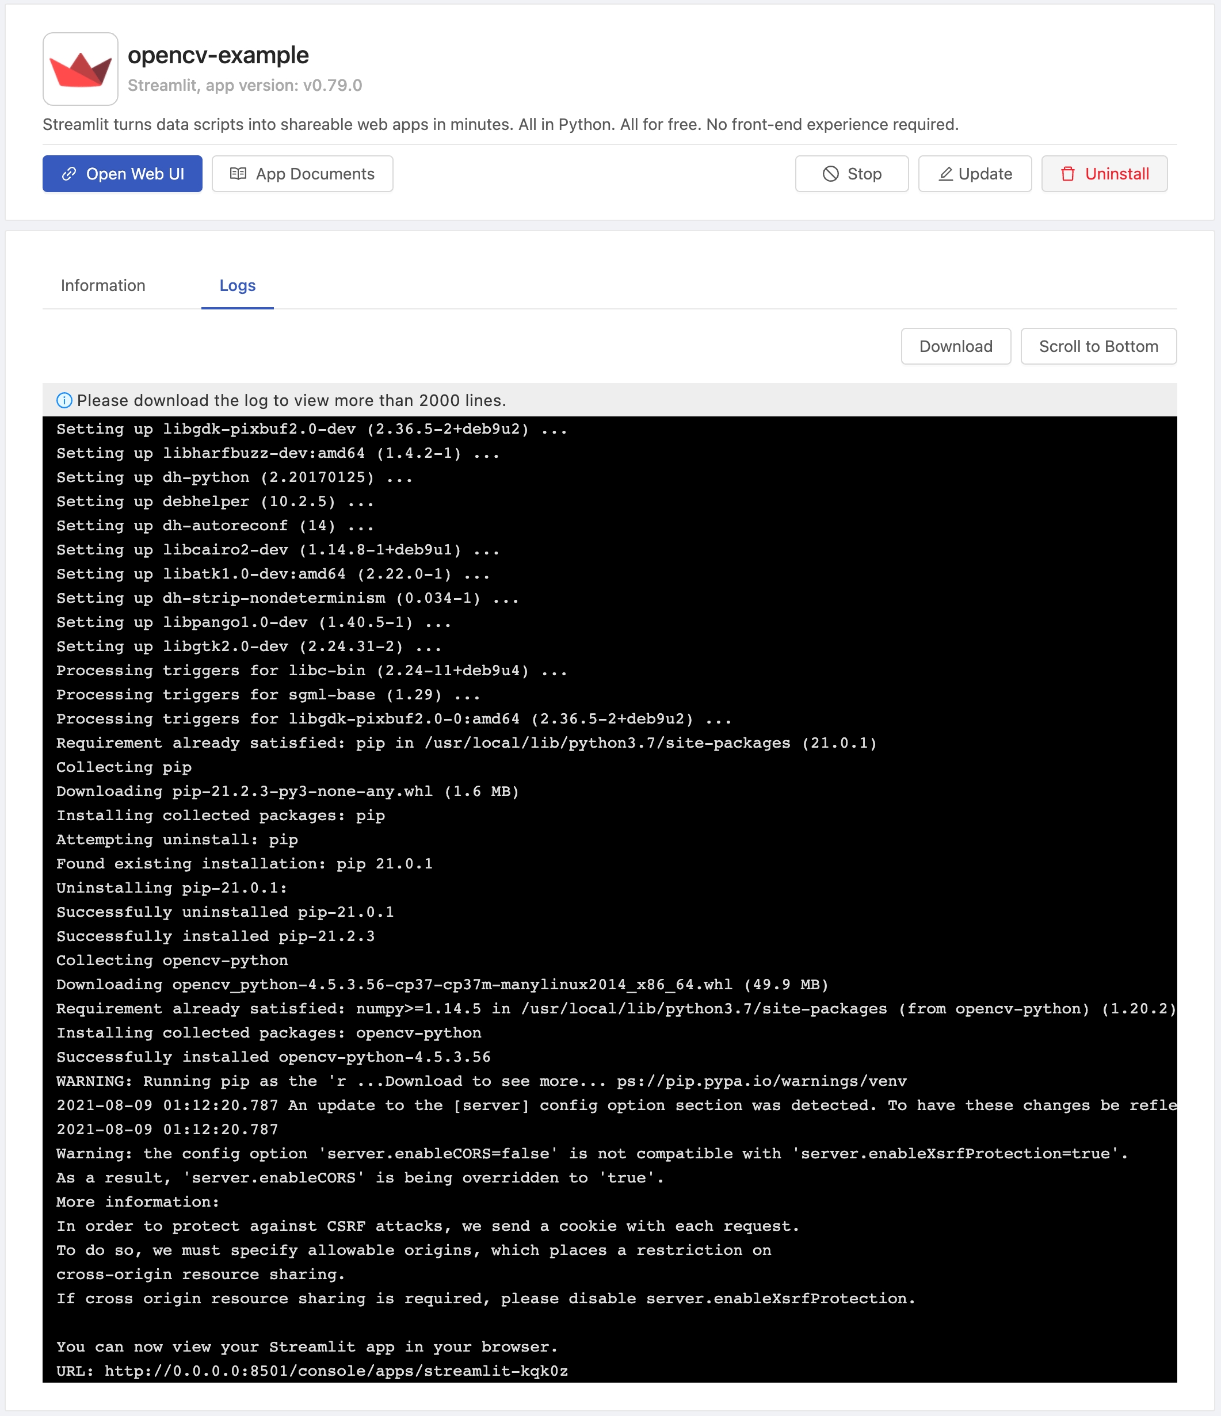Click the pencil icon in Update
Viewport: 1221px width, 1416px height.
pos(945,174)
